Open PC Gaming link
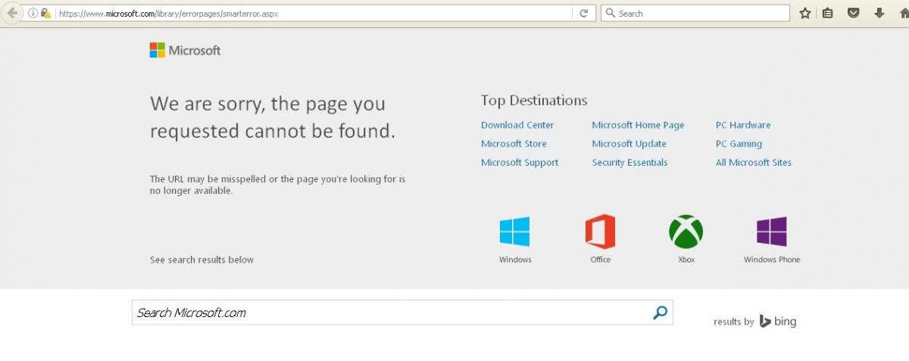Image resolution: width=909 pixels, height=361 pixels. [x=739, y=144]
